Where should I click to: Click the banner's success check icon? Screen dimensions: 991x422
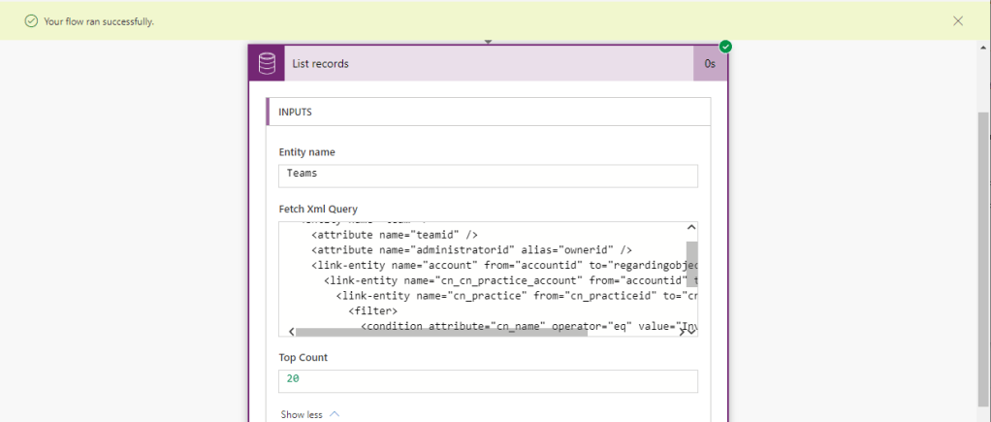click(x=31, y=20)
